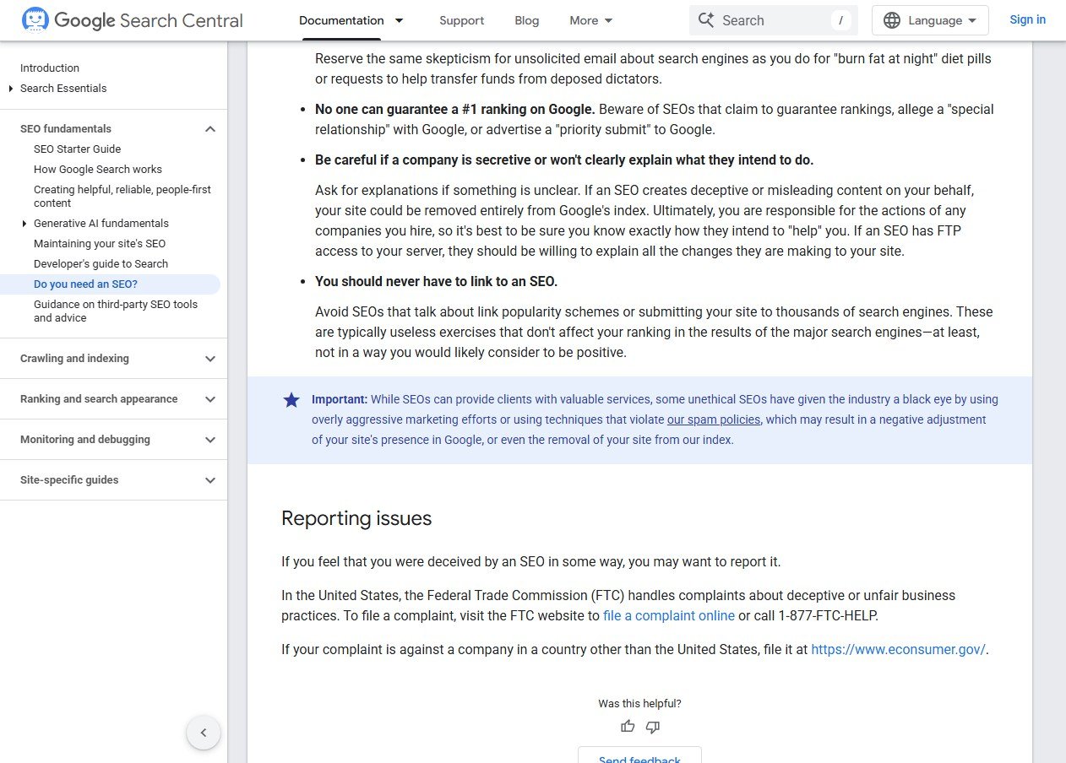Click the search sparkle icon
1066x763 pixels.
(x=706, y=20)
